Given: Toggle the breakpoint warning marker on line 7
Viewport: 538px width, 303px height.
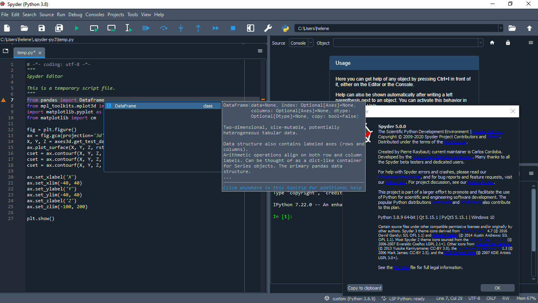Looking at the screenshot, I should pos(4,100).
